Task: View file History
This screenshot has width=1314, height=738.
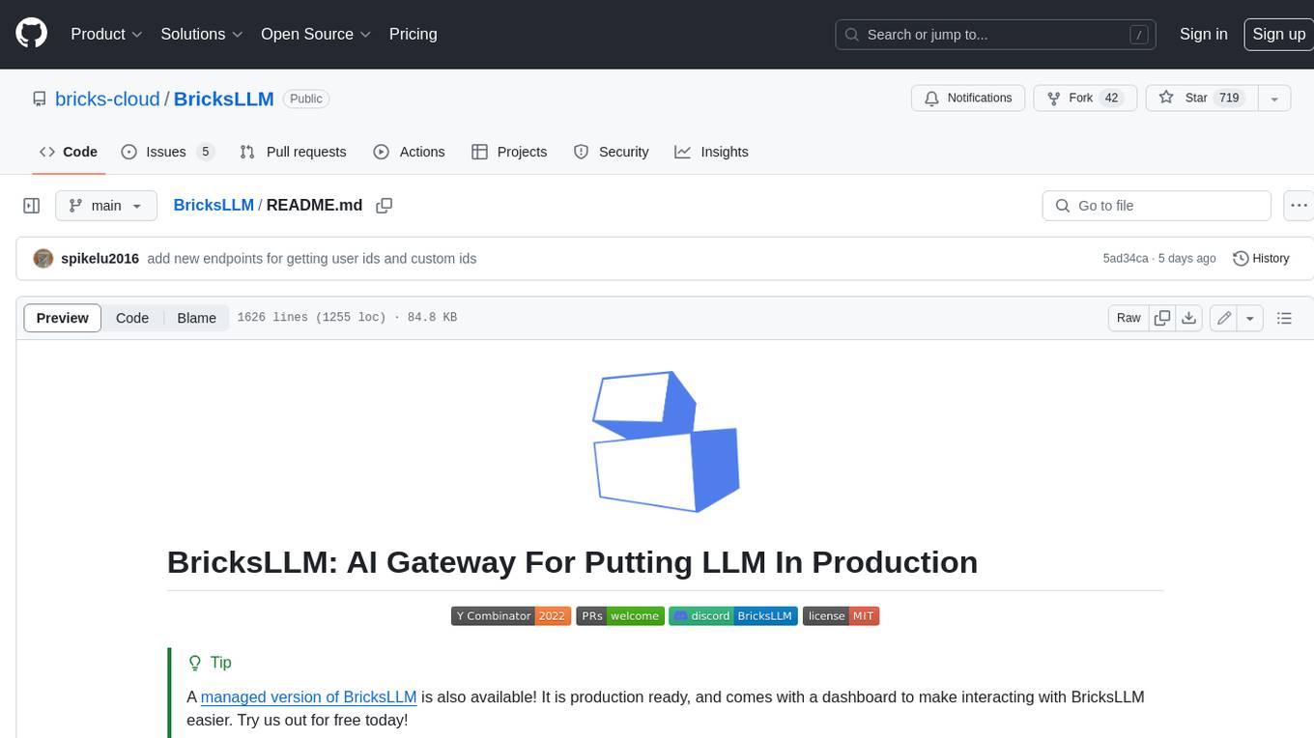Action: 1262,259
